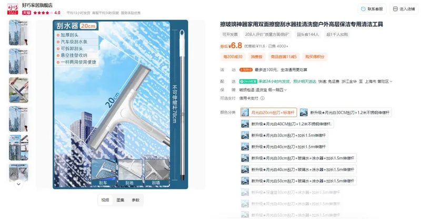421x219 pixels.
Task: Click the 购买得积分 tag
Action: 315,57
